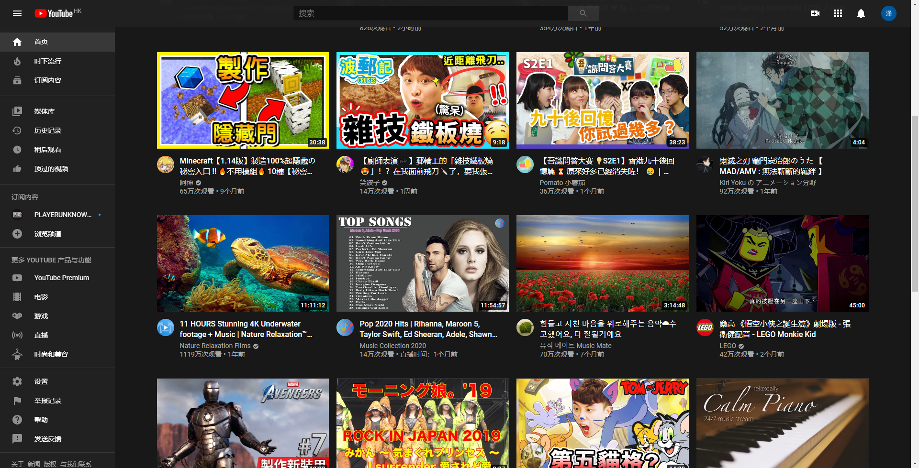The width and height of the screenshot is (919, 468).
Task: Click the YouTube Premium icon
Action: [x=17, y=278]
